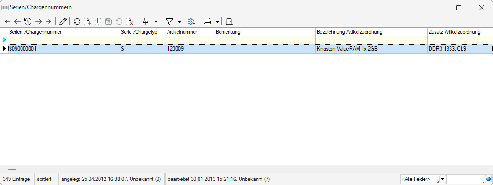
Task: Refresh the serial number list
Action: (x=77, y=21)
